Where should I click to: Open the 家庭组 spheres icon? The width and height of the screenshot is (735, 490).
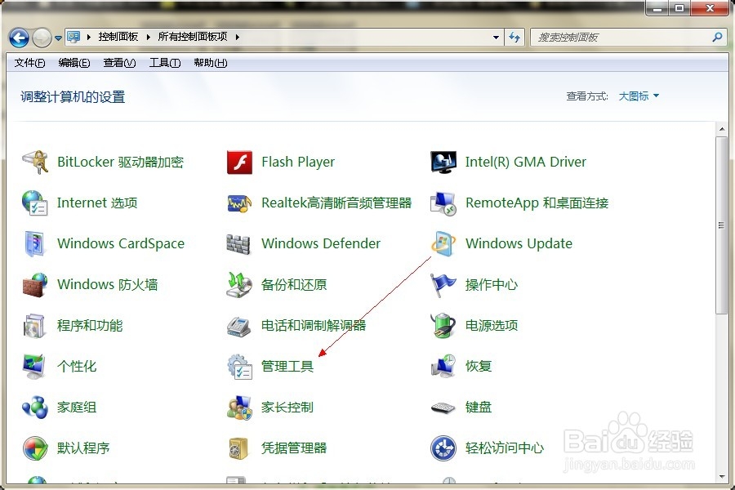[35, 407]
